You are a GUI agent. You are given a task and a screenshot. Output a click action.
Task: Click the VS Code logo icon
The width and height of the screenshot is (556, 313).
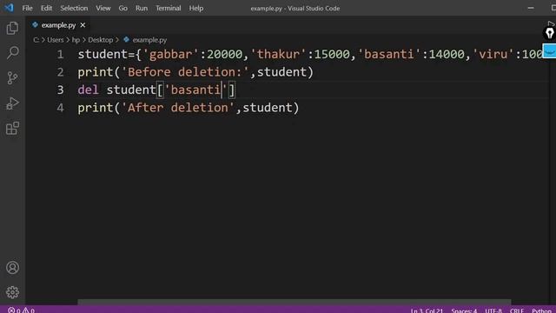[9, 8]
